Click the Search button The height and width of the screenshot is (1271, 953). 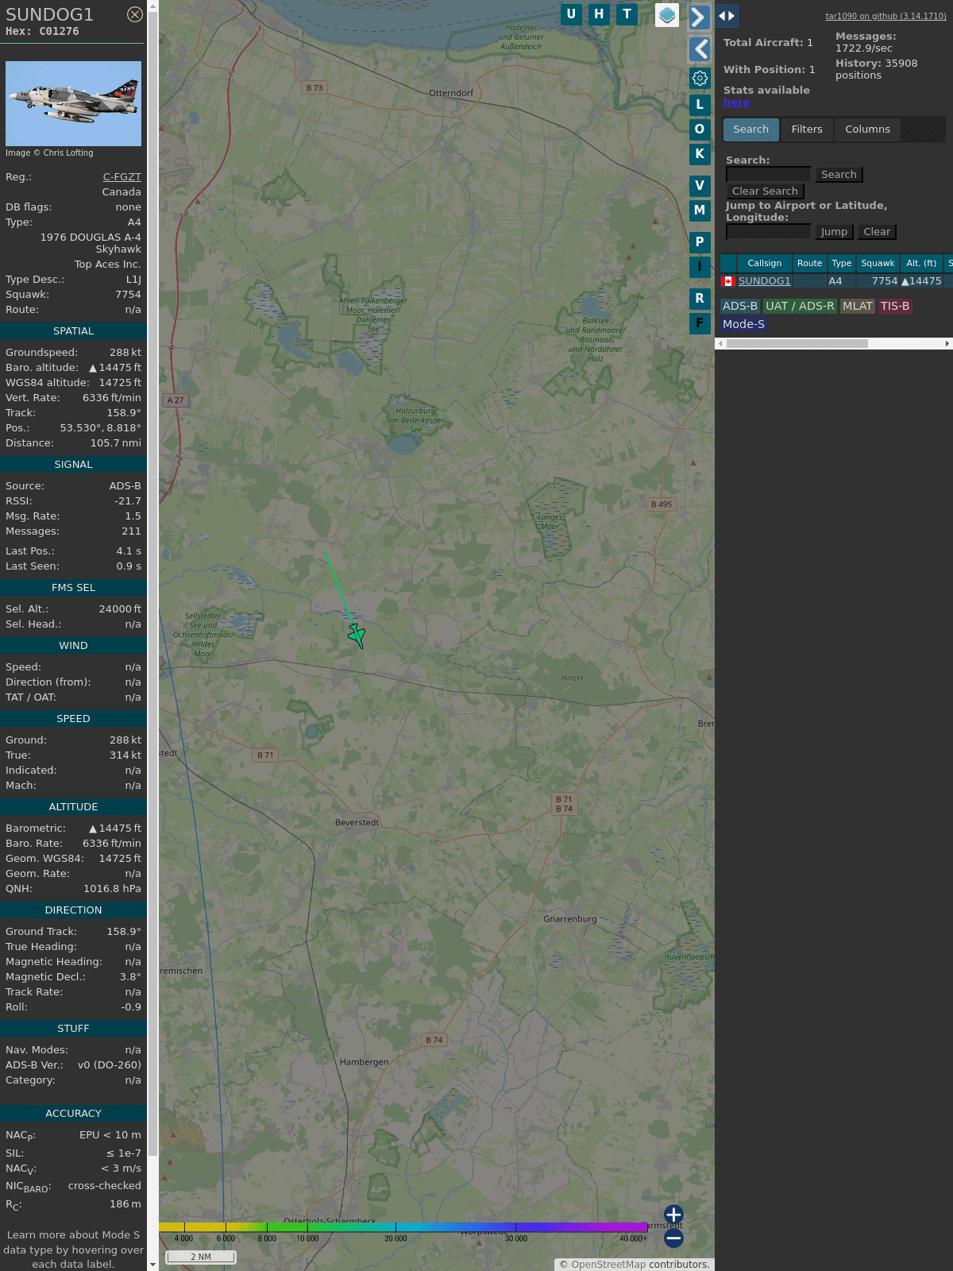point(839,175)
